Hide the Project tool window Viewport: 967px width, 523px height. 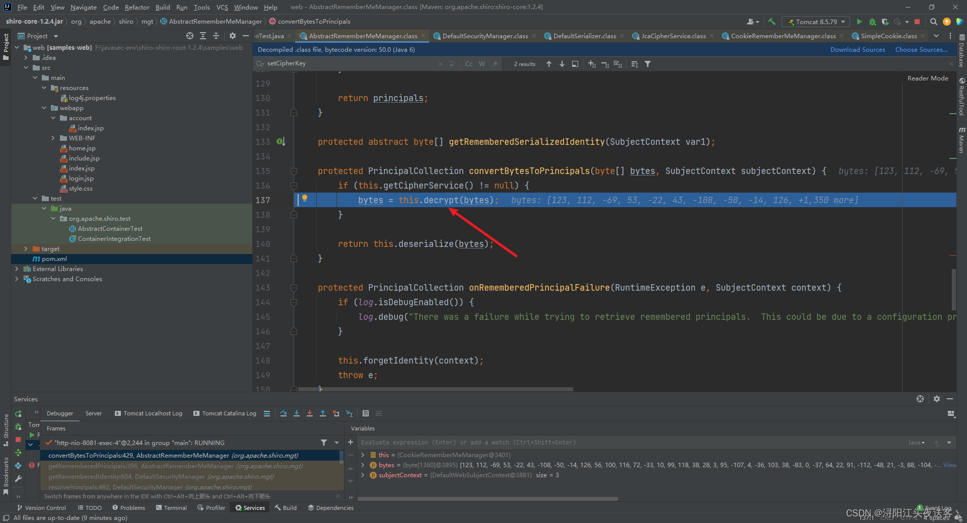[x=246, y=36]
